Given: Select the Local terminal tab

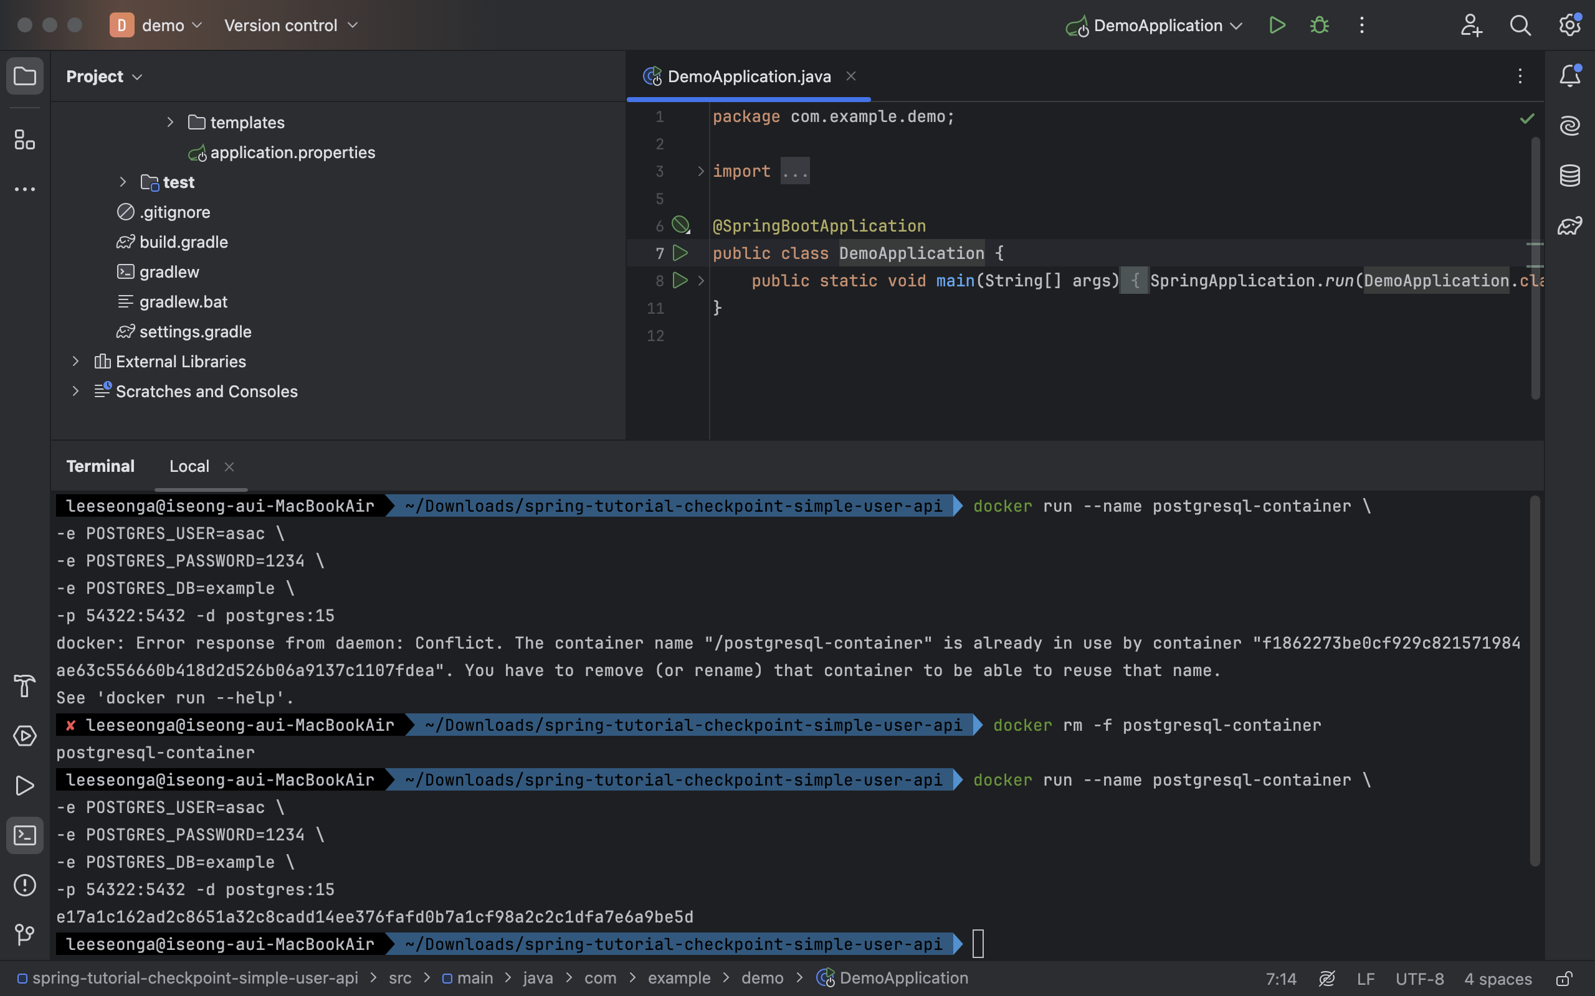Looking at the screenshot, I should [x=189, y=466].
